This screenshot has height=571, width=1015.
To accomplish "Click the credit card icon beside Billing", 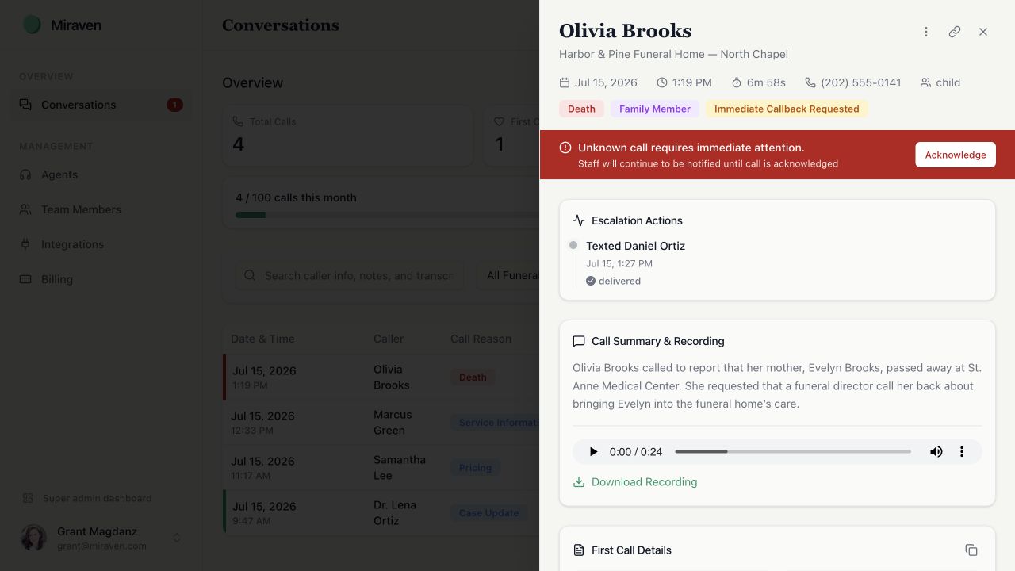I will [25, 279].
